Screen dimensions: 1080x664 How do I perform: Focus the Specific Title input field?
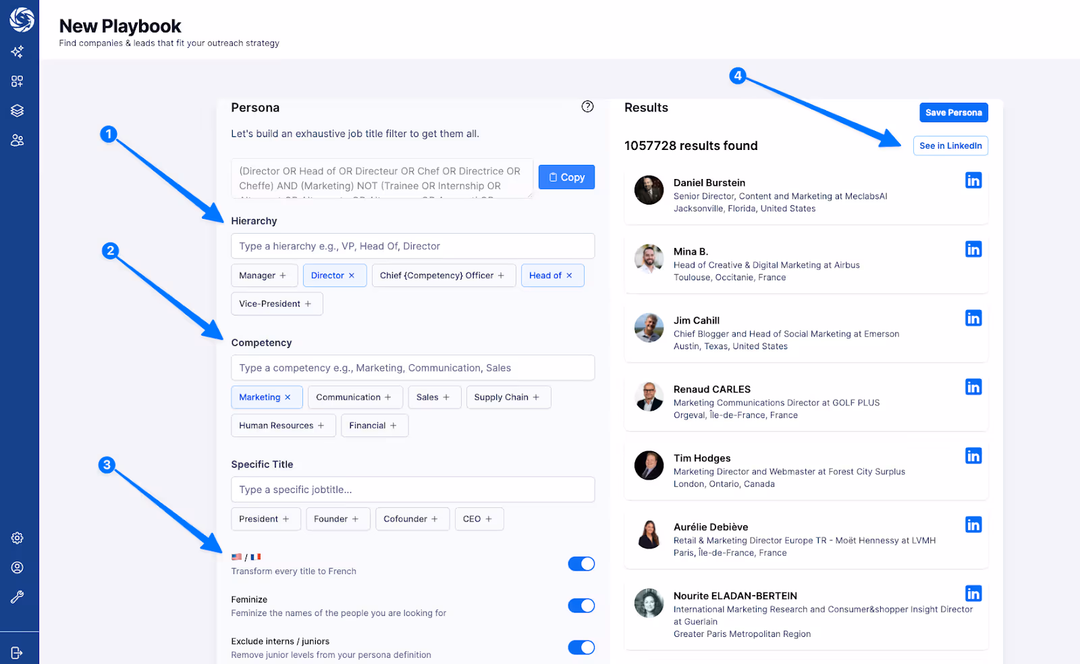(412, 489)
